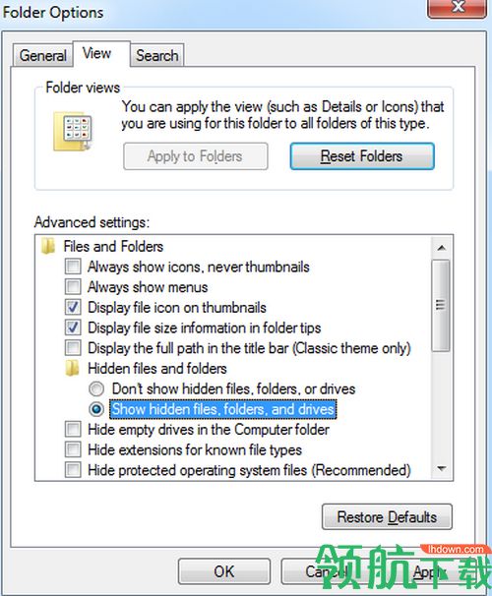Check Always show menus option
This screenshot has width=492, height=596.
pos(73,286)
